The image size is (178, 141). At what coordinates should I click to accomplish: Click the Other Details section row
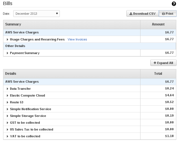tap(90, 46)
